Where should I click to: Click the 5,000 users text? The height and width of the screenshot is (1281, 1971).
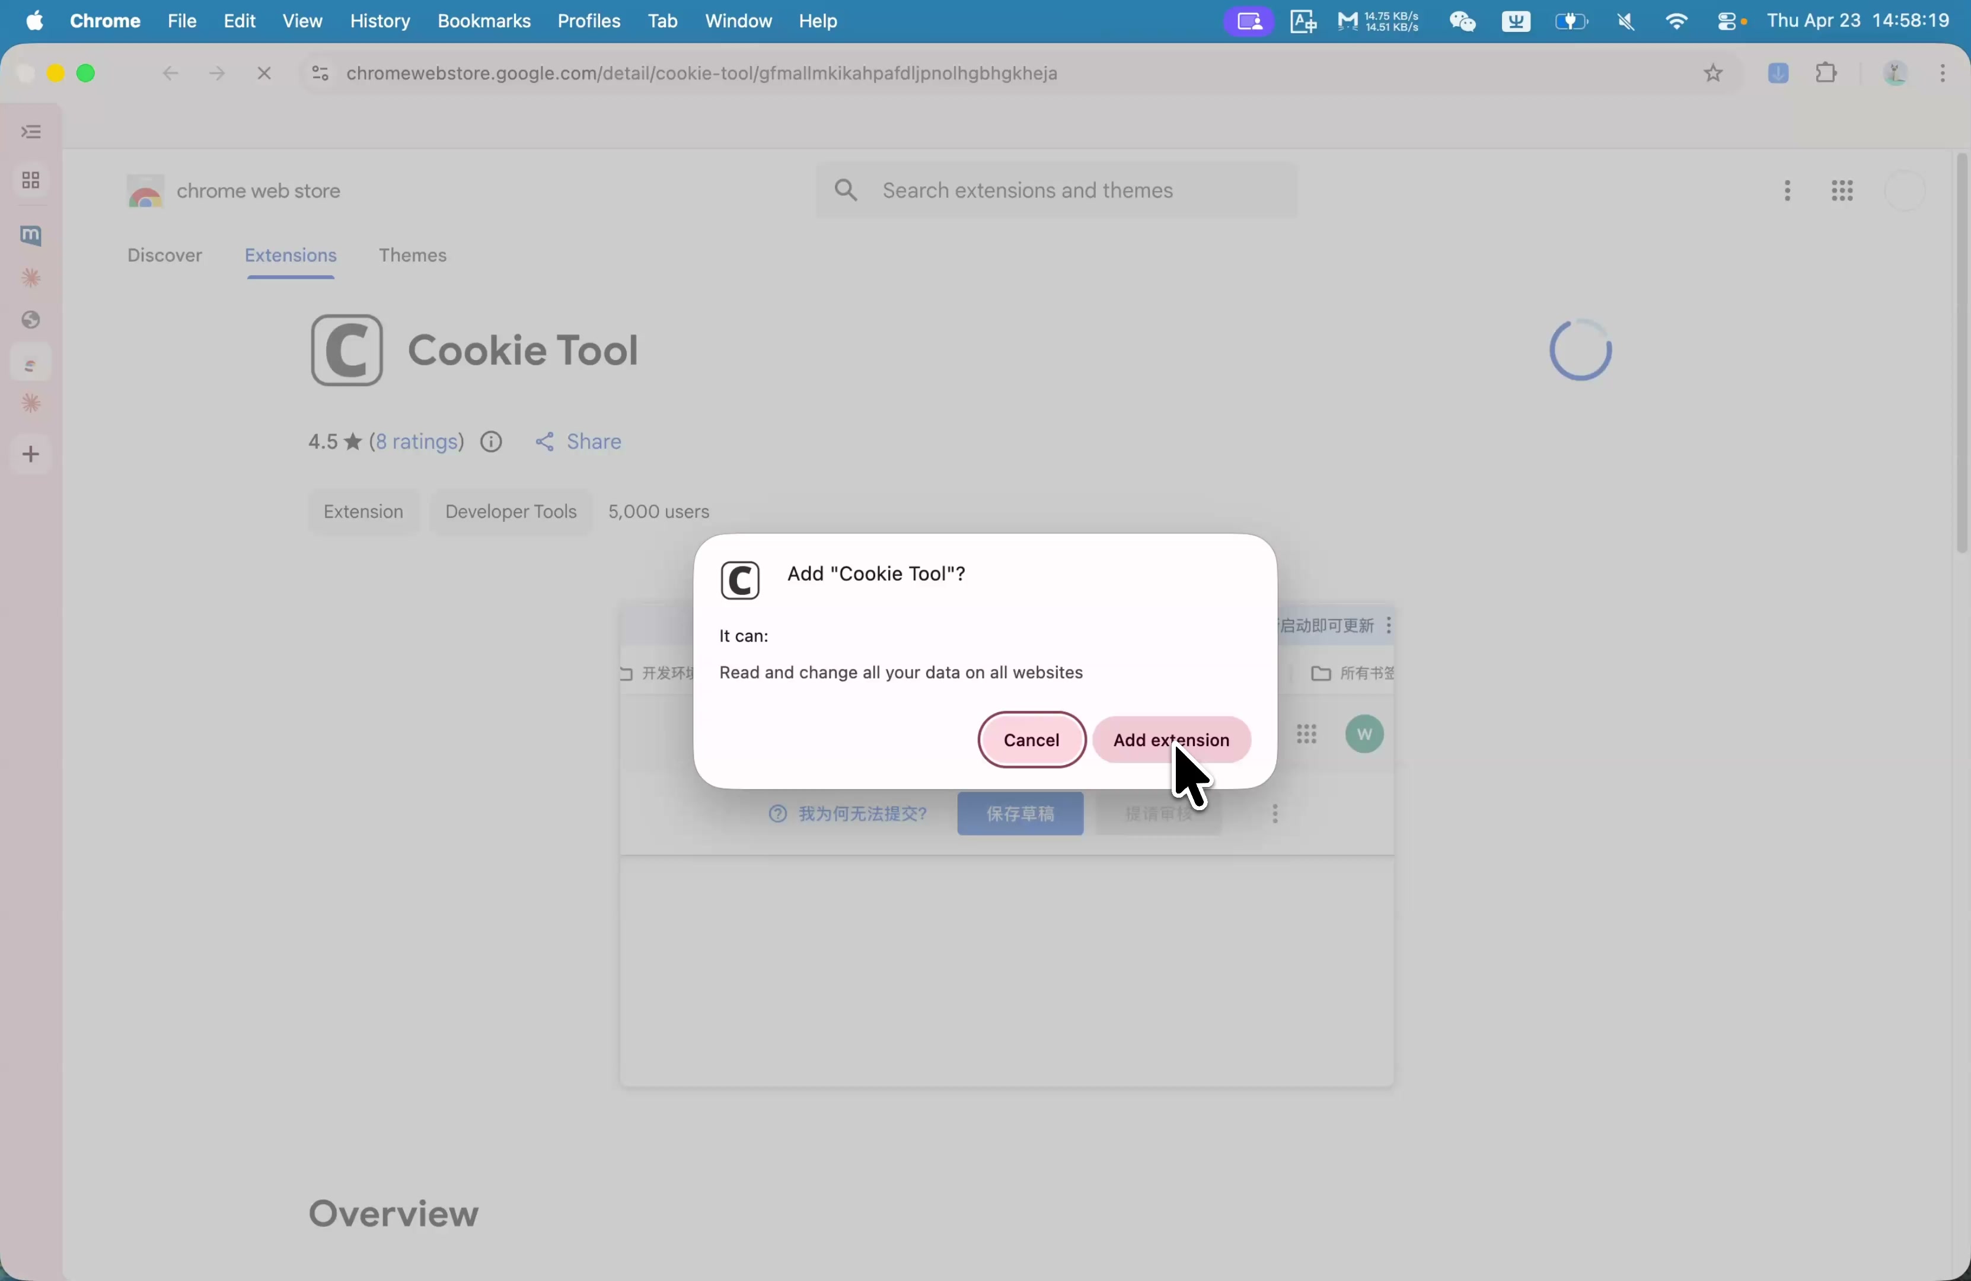(x=659, y=512)
